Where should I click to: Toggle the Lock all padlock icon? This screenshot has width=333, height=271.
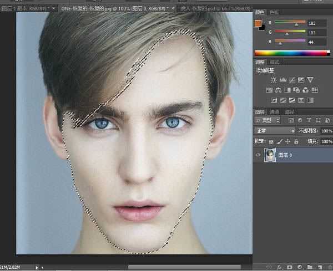pos(296,142)
